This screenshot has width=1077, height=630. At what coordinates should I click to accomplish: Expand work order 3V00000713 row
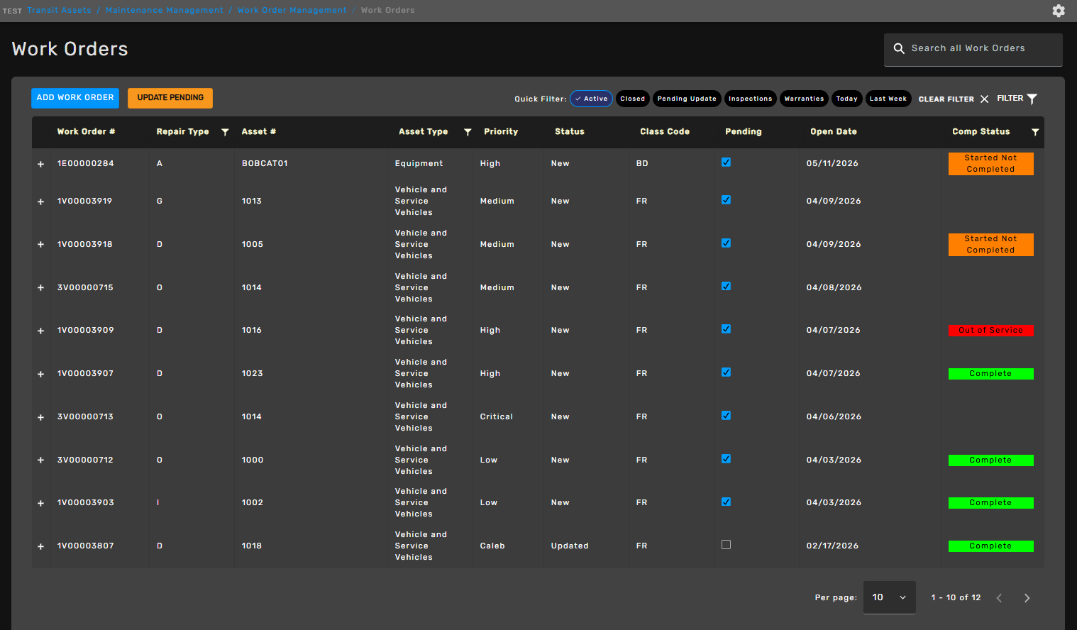[40, 417]
